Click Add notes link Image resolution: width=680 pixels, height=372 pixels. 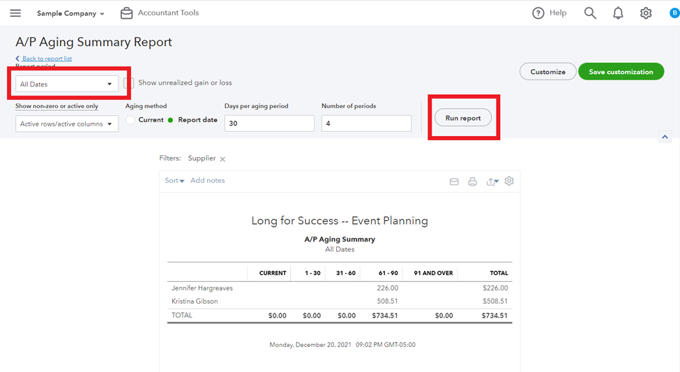coord(207,180)
